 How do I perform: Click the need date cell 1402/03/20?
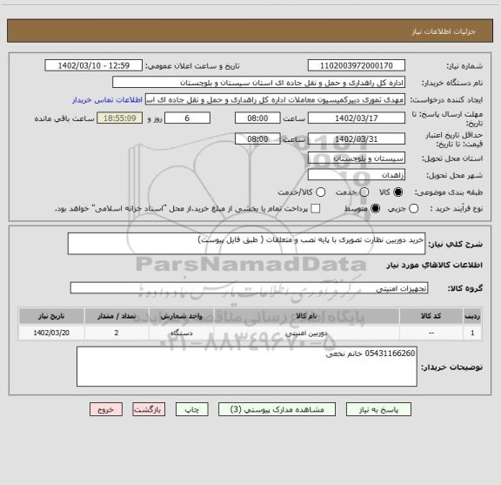coord(51,333)
